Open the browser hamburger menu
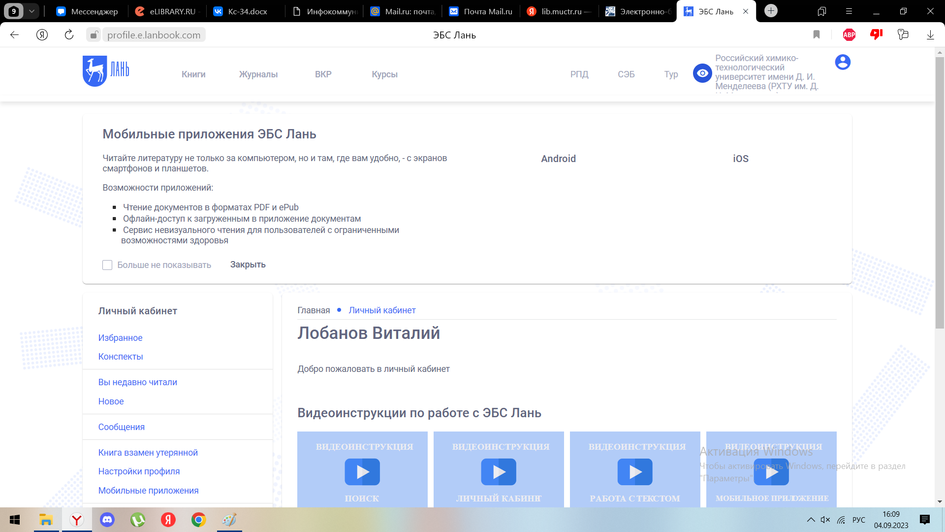 (x=849, y=11)
